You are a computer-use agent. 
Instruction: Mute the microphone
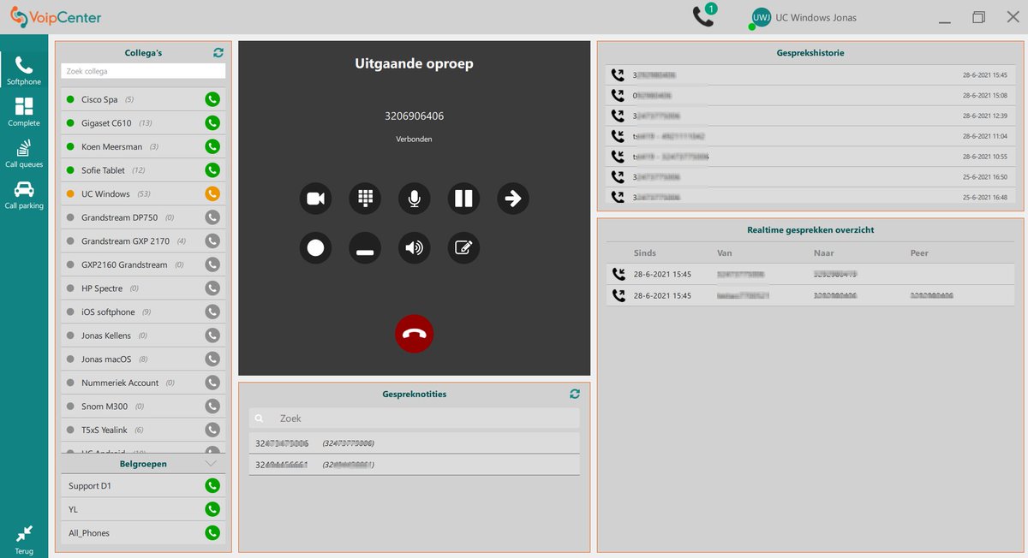coord(414,199)
